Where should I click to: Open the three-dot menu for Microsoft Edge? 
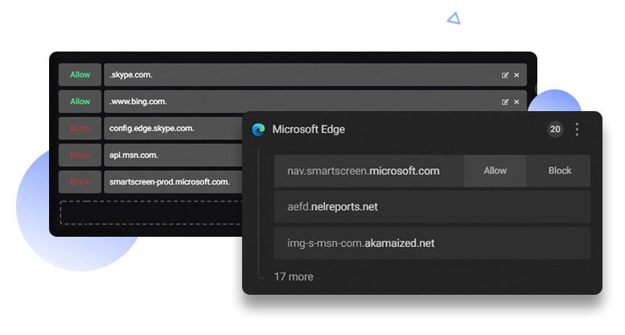pyautogui.click(x=577, y=130)
